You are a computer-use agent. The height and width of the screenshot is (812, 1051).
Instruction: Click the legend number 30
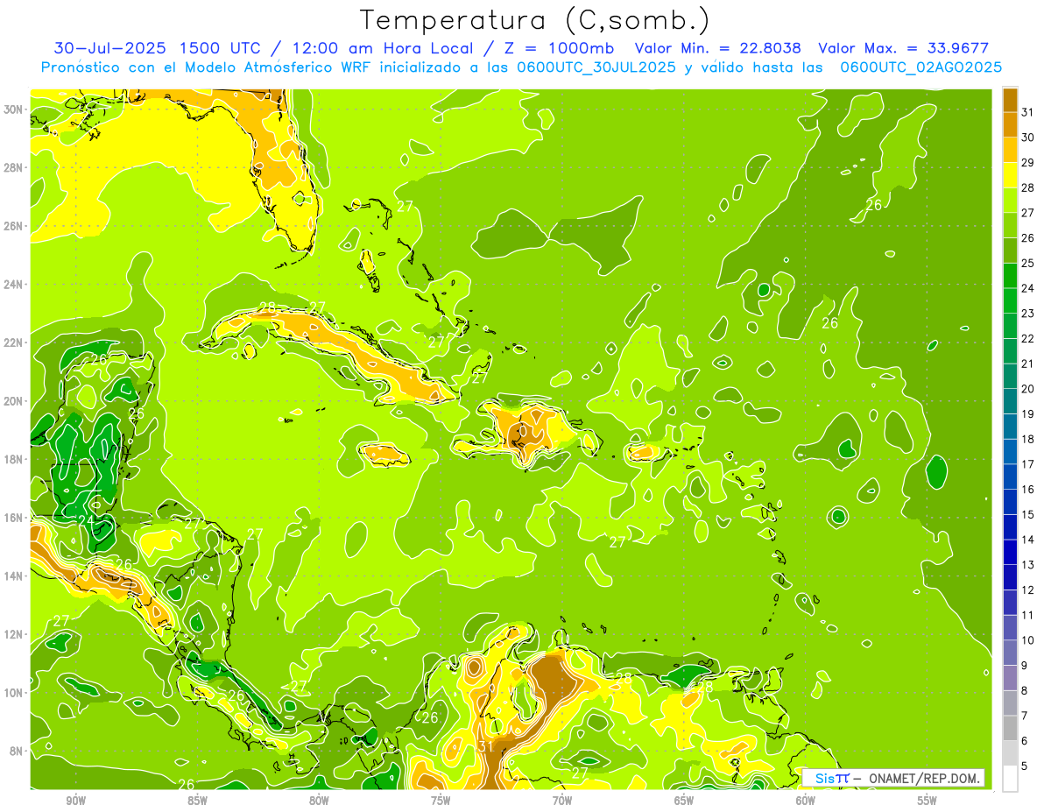click(1027, 137)
